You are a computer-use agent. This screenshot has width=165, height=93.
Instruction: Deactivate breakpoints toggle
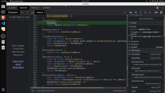point(156,12)
